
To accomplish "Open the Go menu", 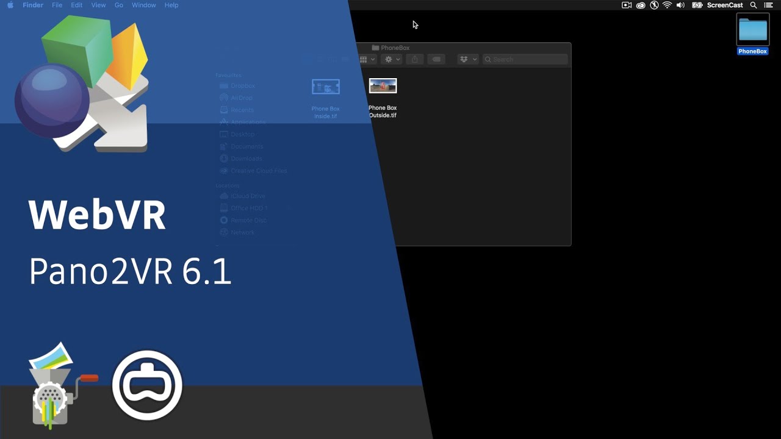I will point(119,5).
